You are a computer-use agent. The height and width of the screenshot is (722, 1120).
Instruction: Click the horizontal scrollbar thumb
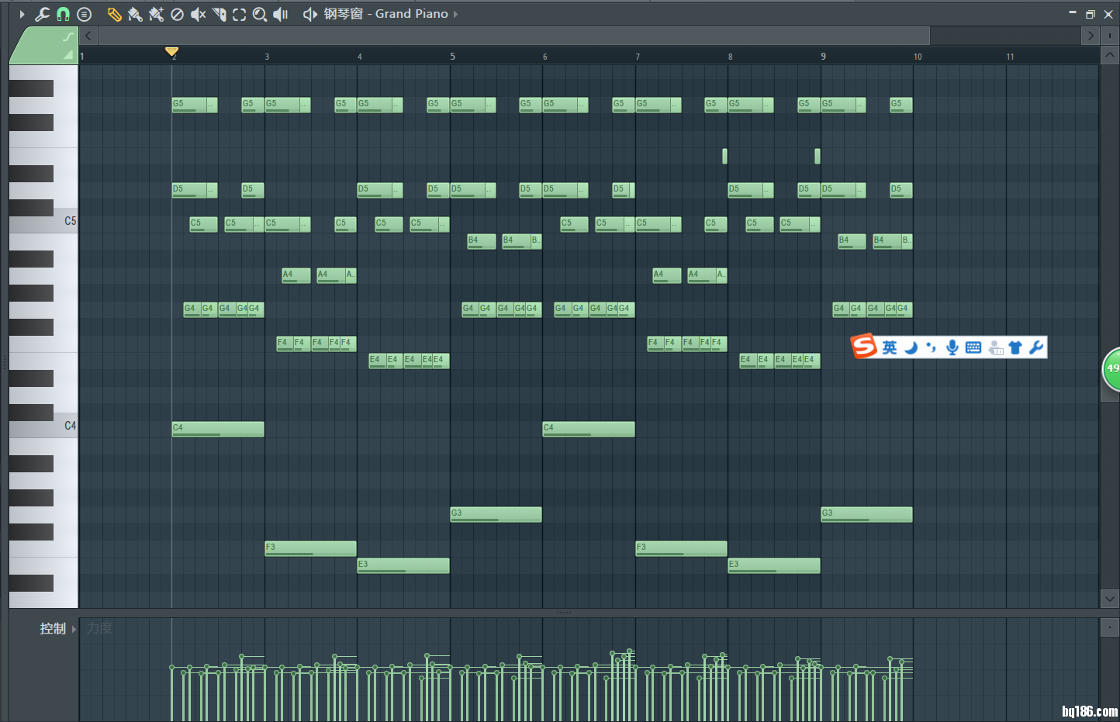point(513,36)
